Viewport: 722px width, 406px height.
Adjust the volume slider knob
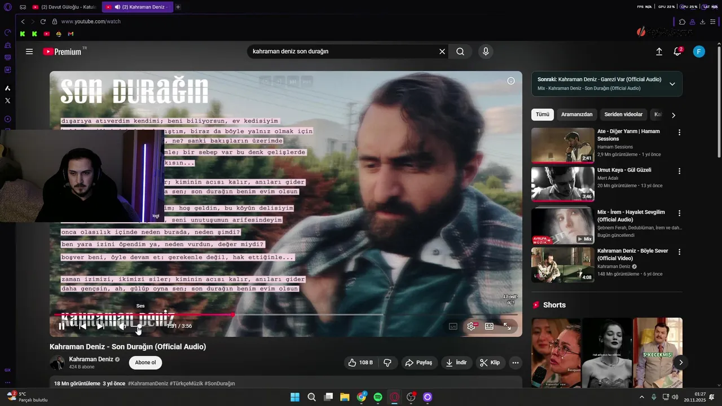139,326
